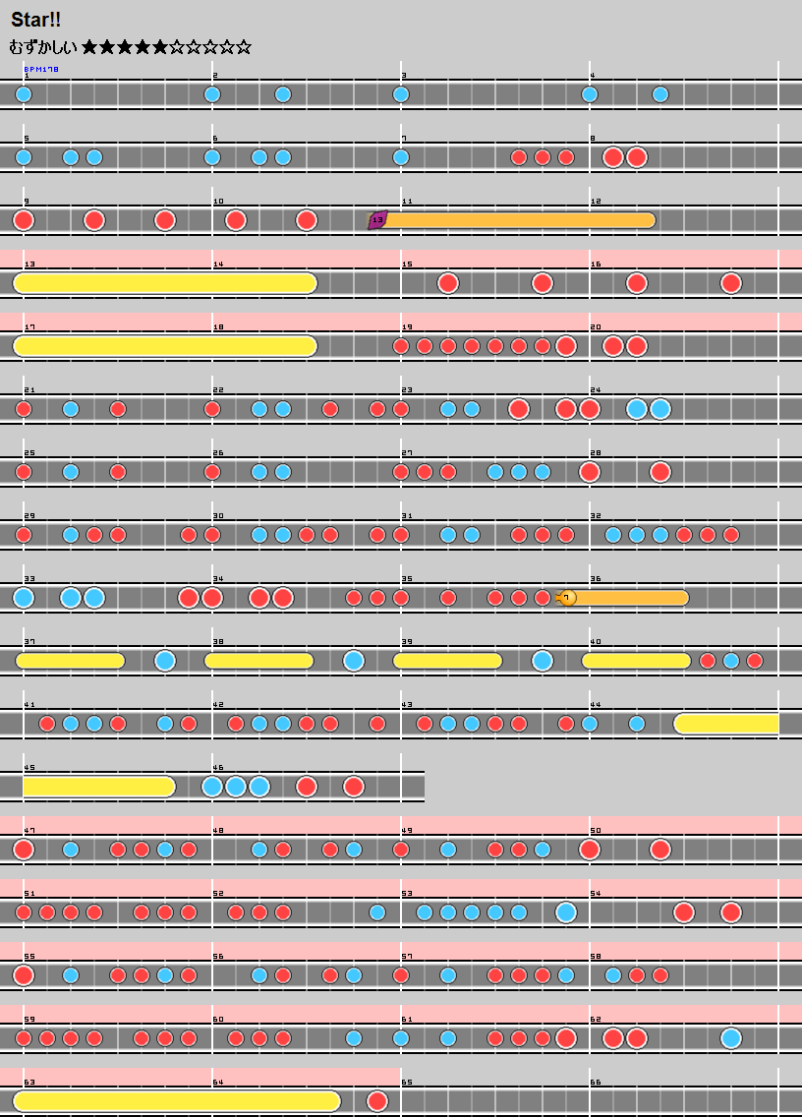Click the big red note starting measure 47
The height and width of the screenshot is (1117, 802).
click(24, 850)
